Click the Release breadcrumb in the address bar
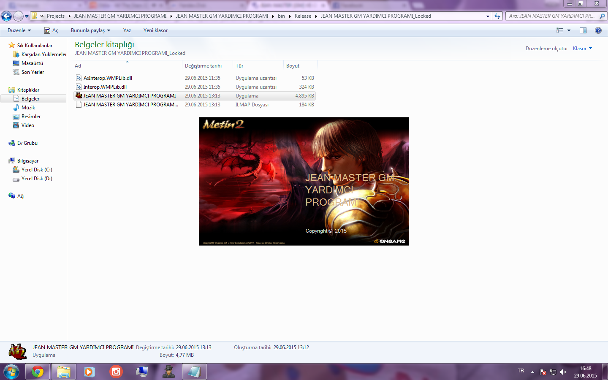This screenshot has height=380, width=608. (303, 16)
